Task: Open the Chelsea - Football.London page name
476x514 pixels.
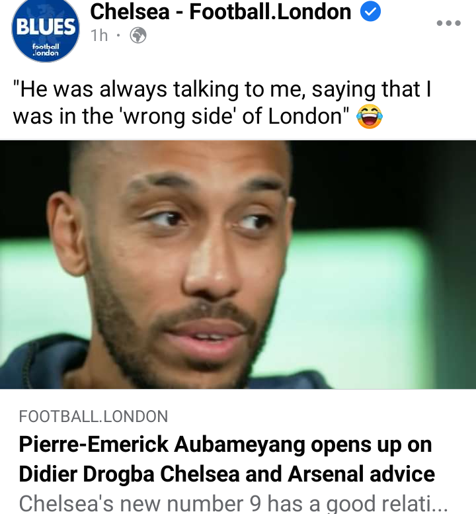Action: pos(220,12)
